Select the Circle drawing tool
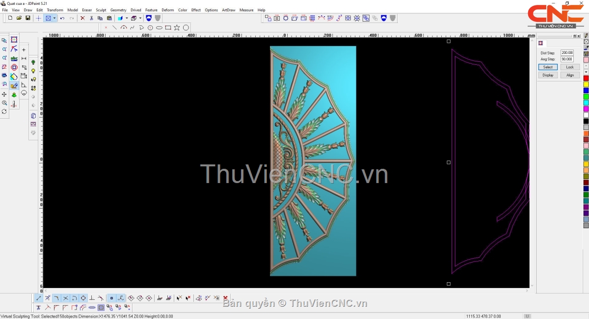The height and width of the screenshot is (319, 589). 186,27
